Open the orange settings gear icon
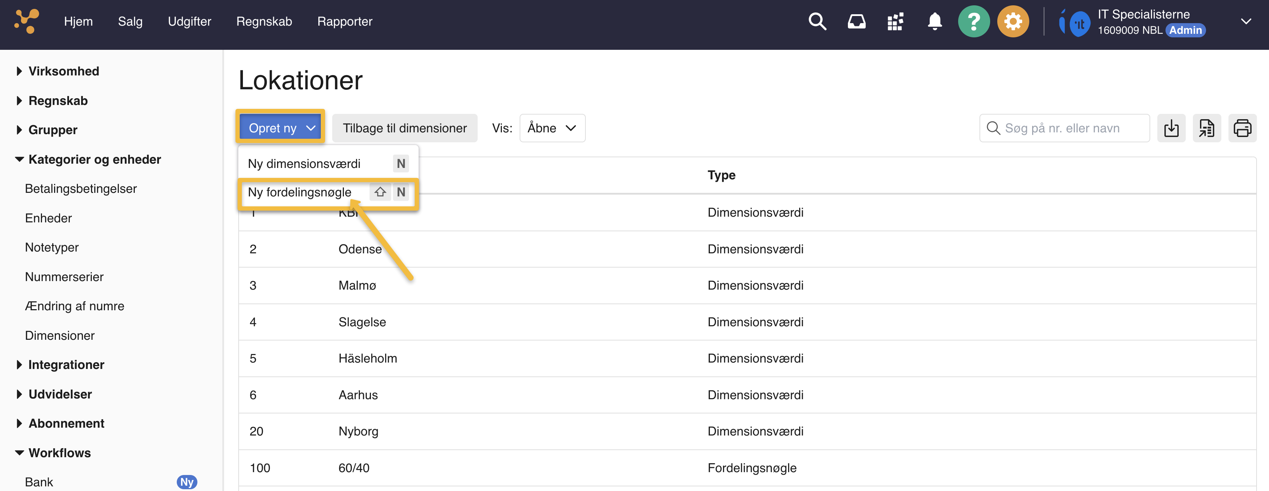 click(x=1013, y=22)
